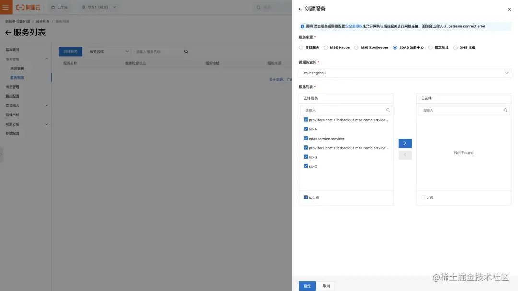Confirm with the 确定 button
The width and height of the screenshot is (518, 291).
307,286
